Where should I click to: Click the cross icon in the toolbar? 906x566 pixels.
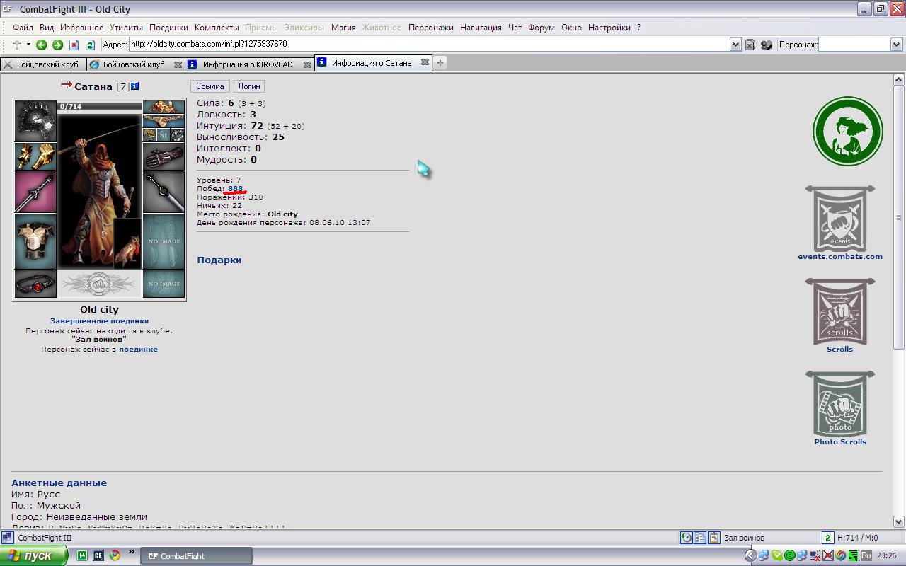tap(17, 45)
